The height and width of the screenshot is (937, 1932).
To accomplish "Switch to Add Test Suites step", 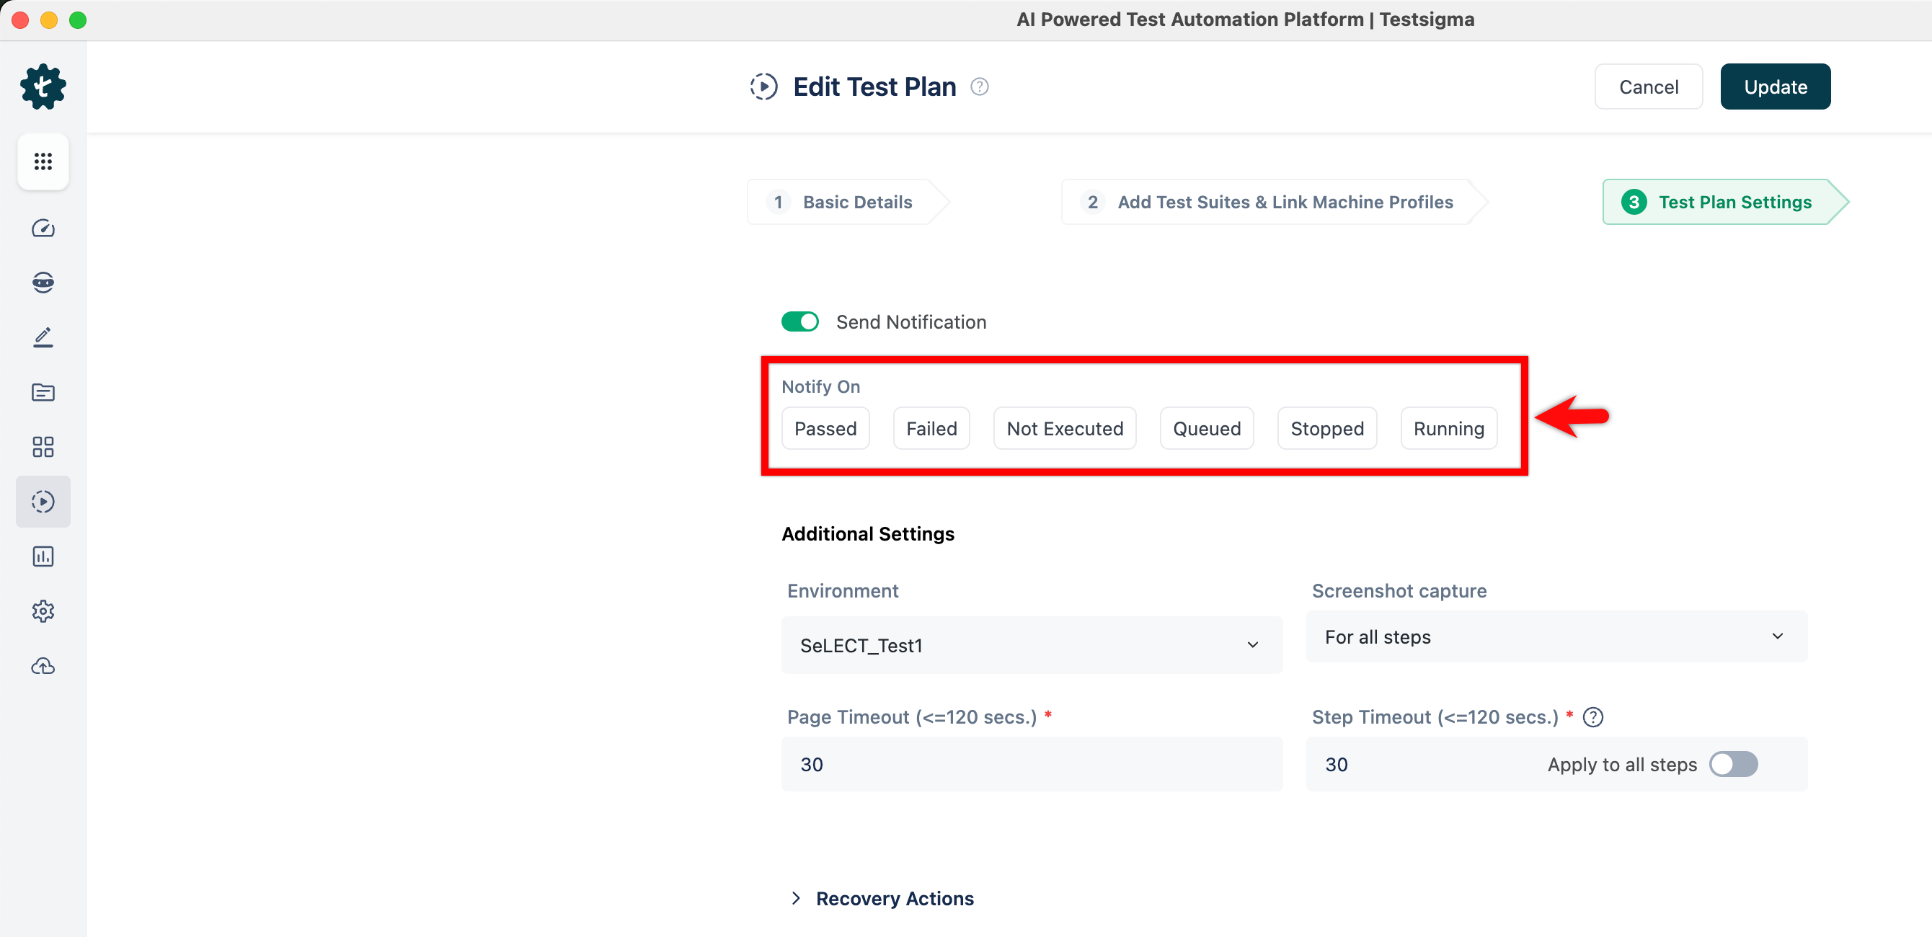I will coord(1284,202).
